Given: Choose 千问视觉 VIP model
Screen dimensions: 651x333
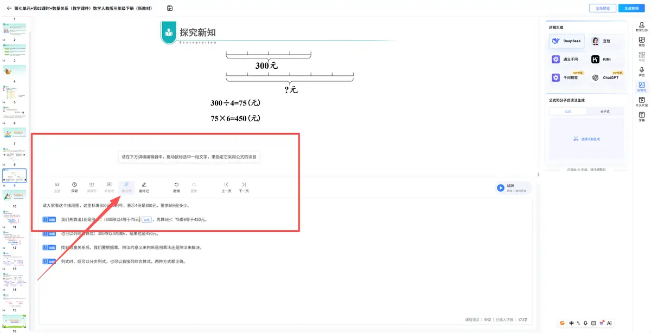Looking at the screenshot, I should [x=566, y=77].
